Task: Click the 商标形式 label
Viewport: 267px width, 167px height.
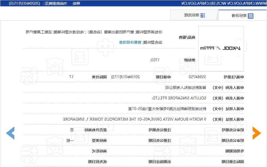Action: pyautogui.click(x=99, y=151)
